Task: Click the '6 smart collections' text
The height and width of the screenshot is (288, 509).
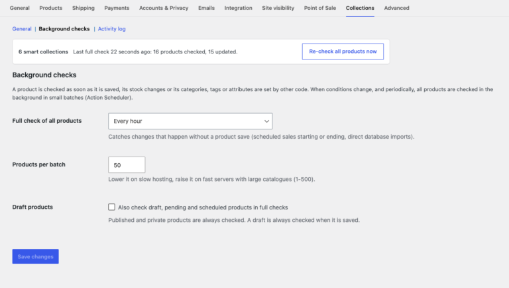Action: click(43, 52)
